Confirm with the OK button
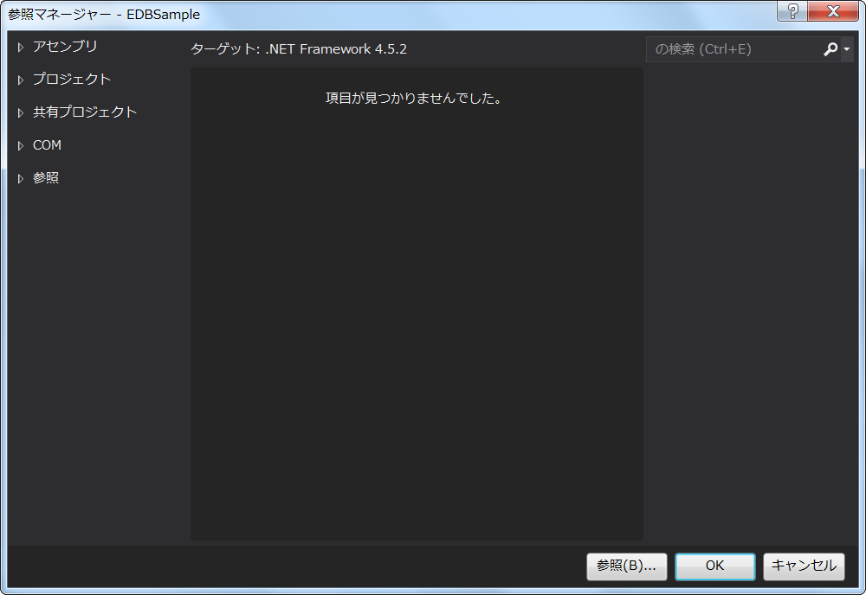Screen dimensions: 866x595 (714, 566)
